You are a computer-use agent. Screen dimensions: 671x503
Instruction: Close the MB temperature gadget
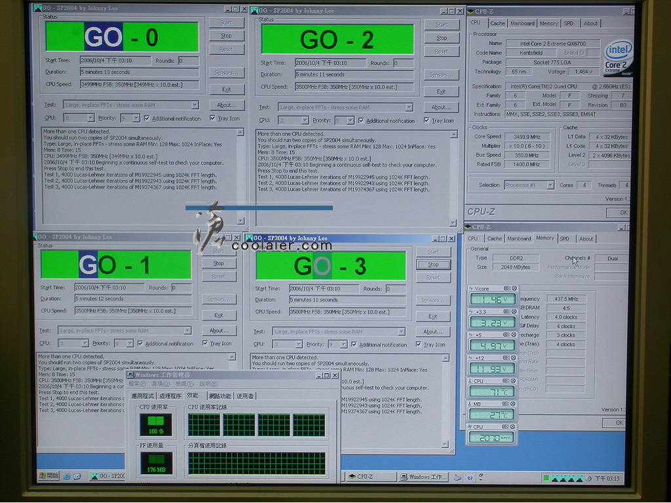[x=514, y=403]
